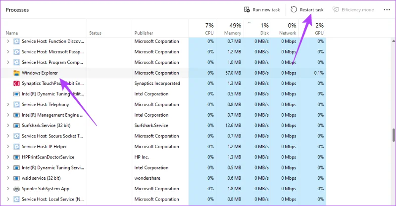
Task: Click the HP Inc. publisher cell
Action: point(142,157)
